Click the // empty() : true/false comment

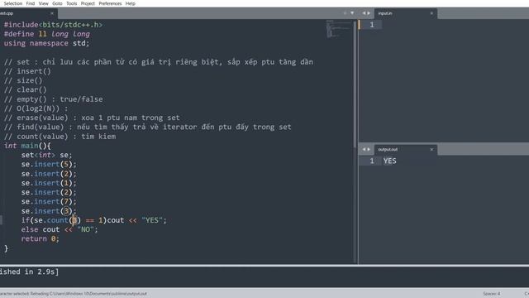(53, 99)
